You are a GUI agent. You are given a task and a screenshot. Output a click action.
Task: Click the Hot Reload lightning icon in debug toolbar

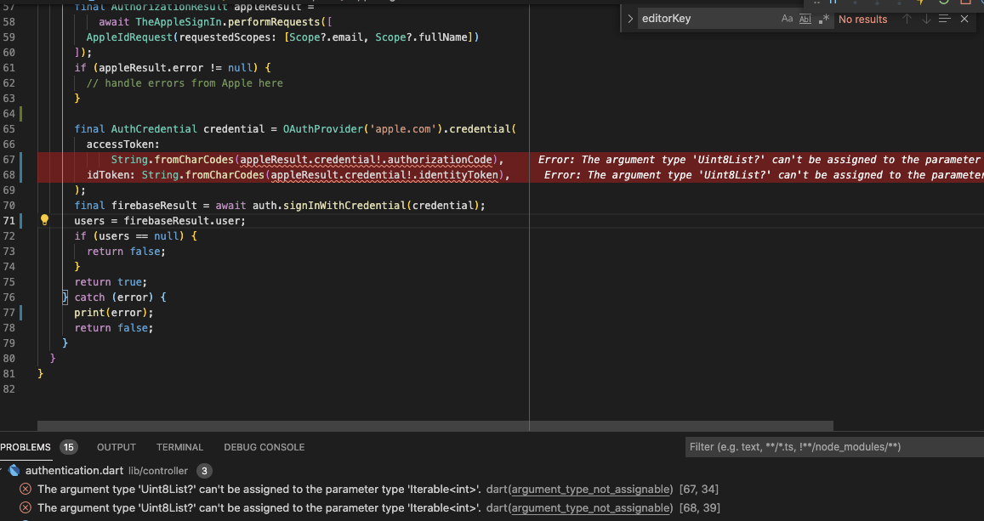click(920, 3)
